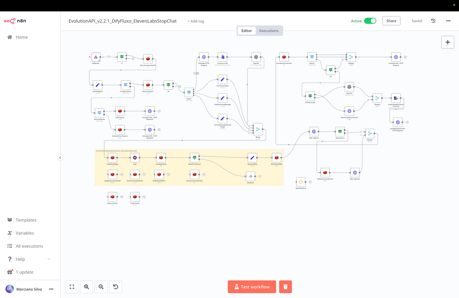Click the version history clock icon
The width and height of the screenshot is (459, 298).
point(433,21)
